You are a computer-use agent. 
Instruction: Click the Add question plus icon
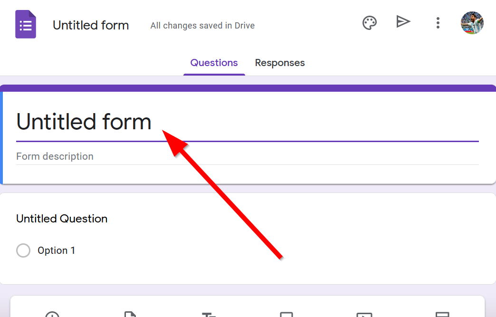pos(52,314)
